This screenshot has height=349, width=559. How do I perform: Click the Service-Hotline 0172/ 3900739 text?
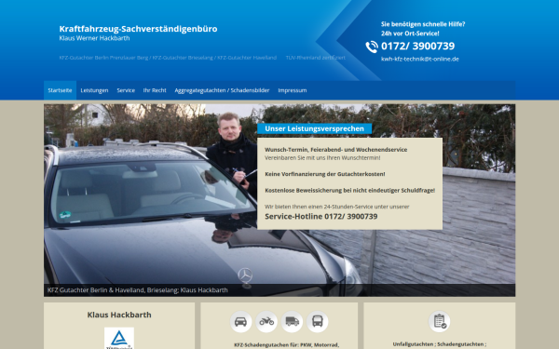click(321, 216)
